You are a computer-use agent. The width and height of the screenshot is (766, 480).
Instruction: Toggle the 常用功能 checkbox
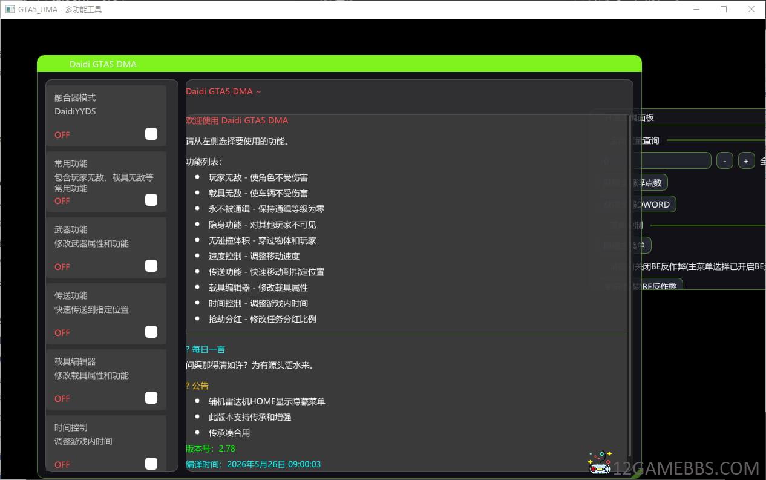(x=151, y=200)
